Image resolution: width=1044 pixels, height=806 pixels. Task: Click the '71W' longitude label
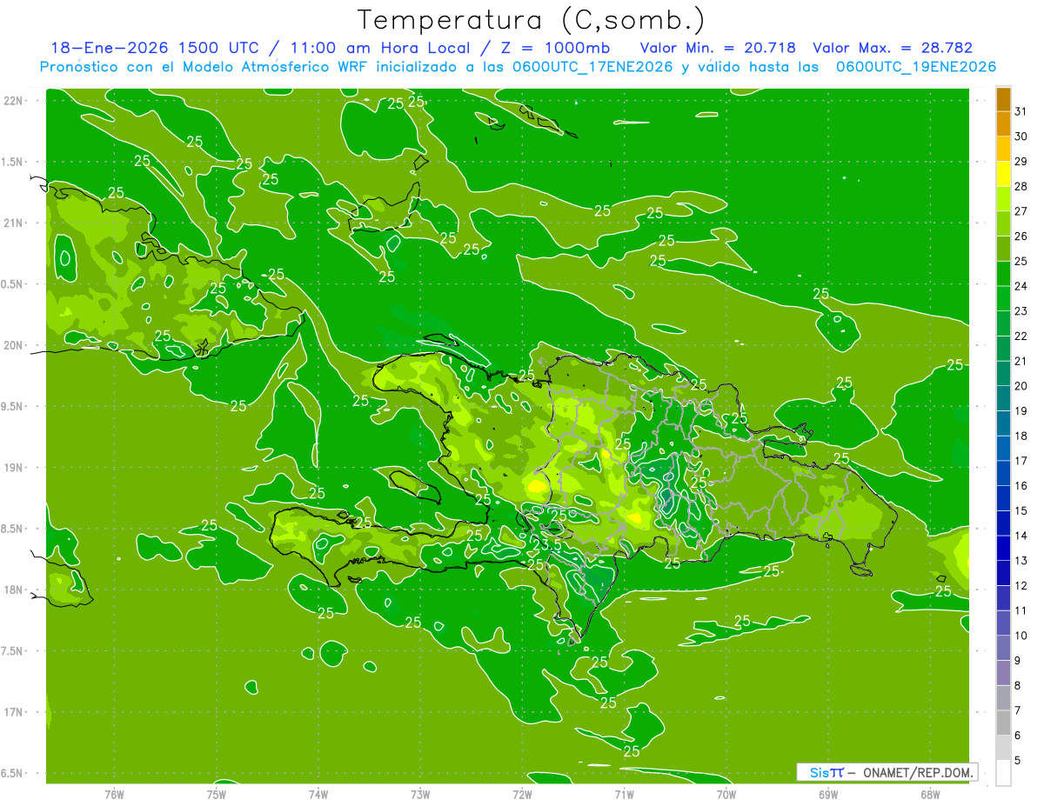pos(624,794)
